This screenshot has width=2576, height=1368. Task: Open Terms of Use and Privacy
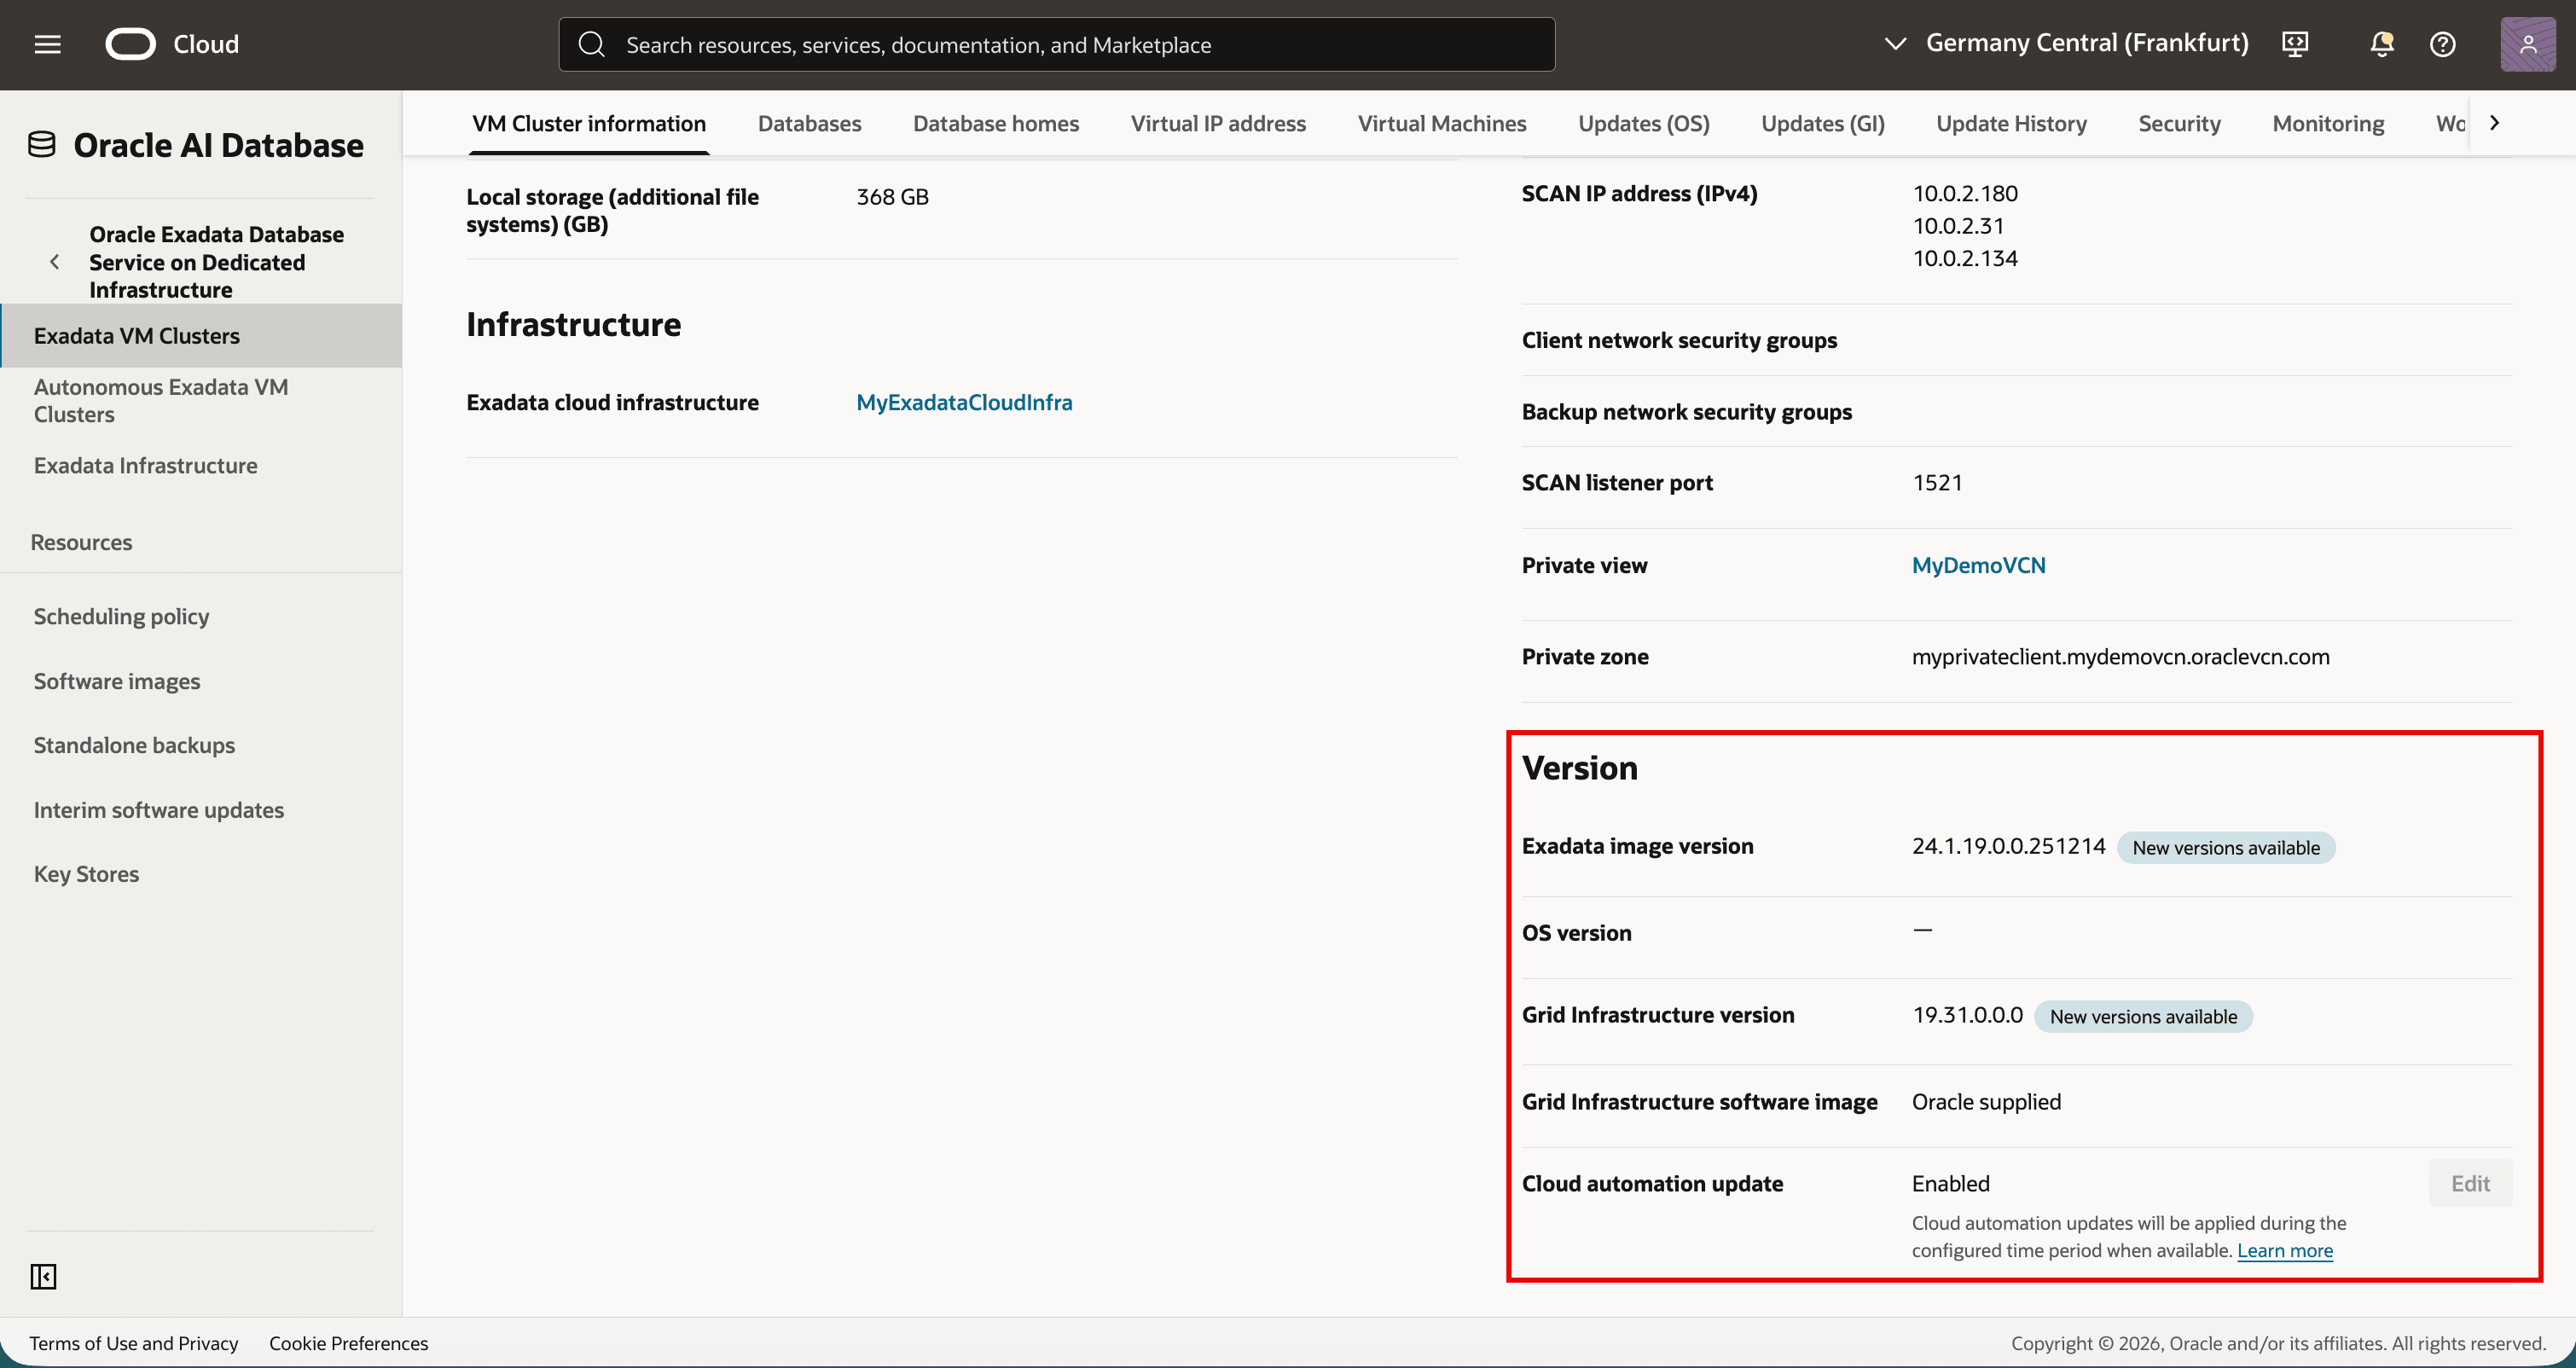134,1343
